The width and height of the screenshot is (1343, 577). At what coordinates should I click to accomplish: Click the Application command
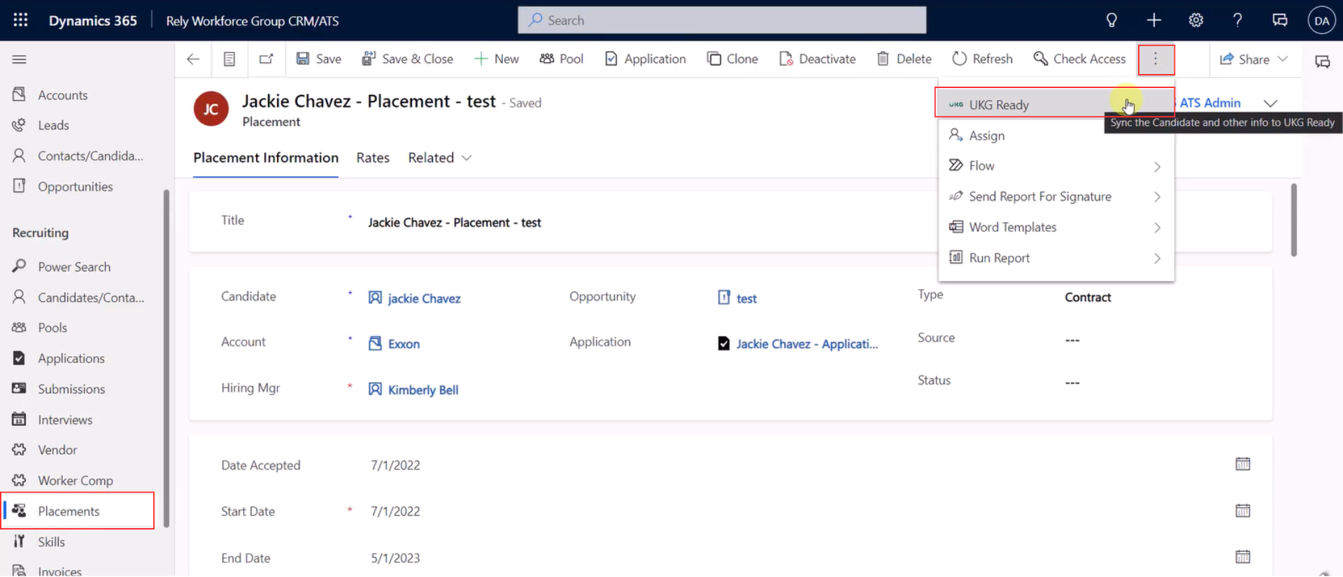click(646, 59)
